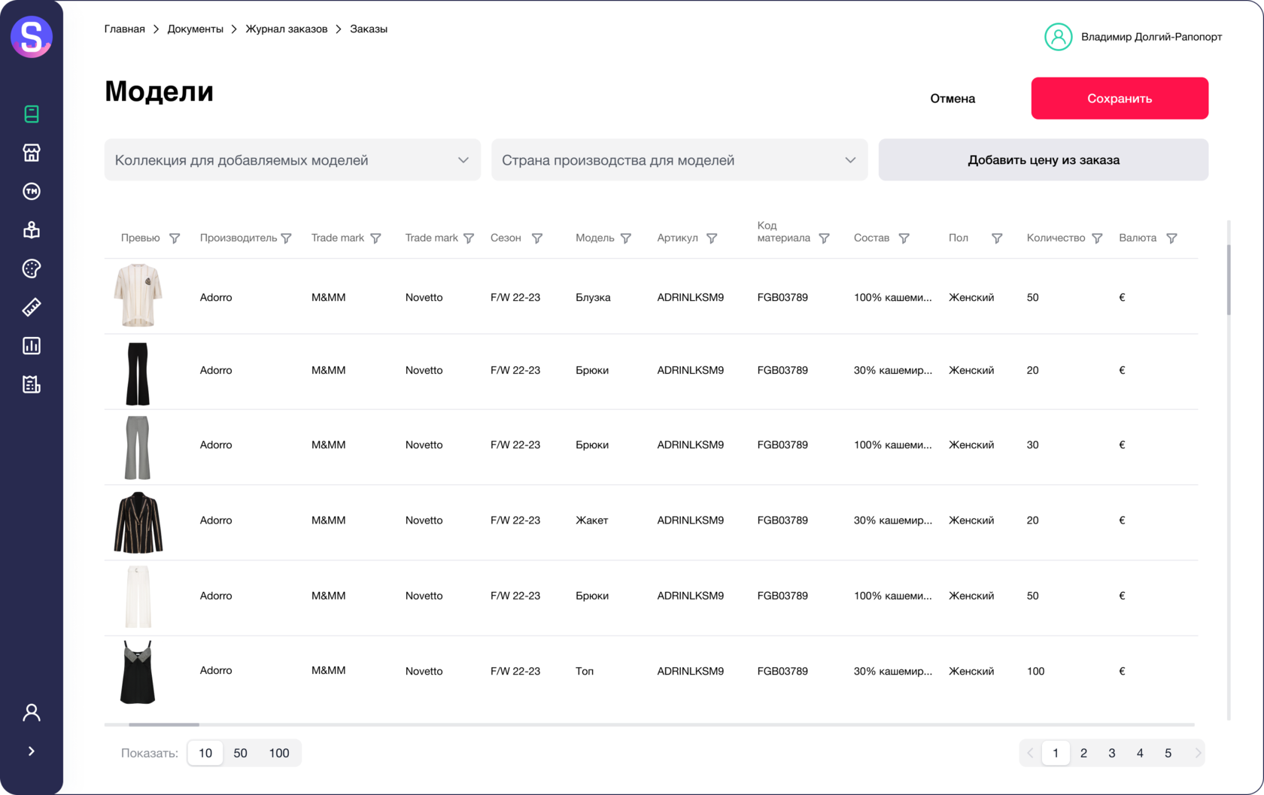This screenshot has width=1264, height=795.
Task: Expand the sidebar with the arrow
Action: (x=32, y=751)
